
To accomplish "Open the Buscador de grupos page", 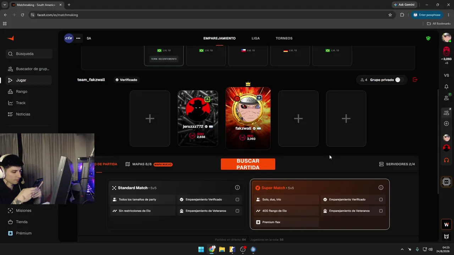I will click(29, 69).
